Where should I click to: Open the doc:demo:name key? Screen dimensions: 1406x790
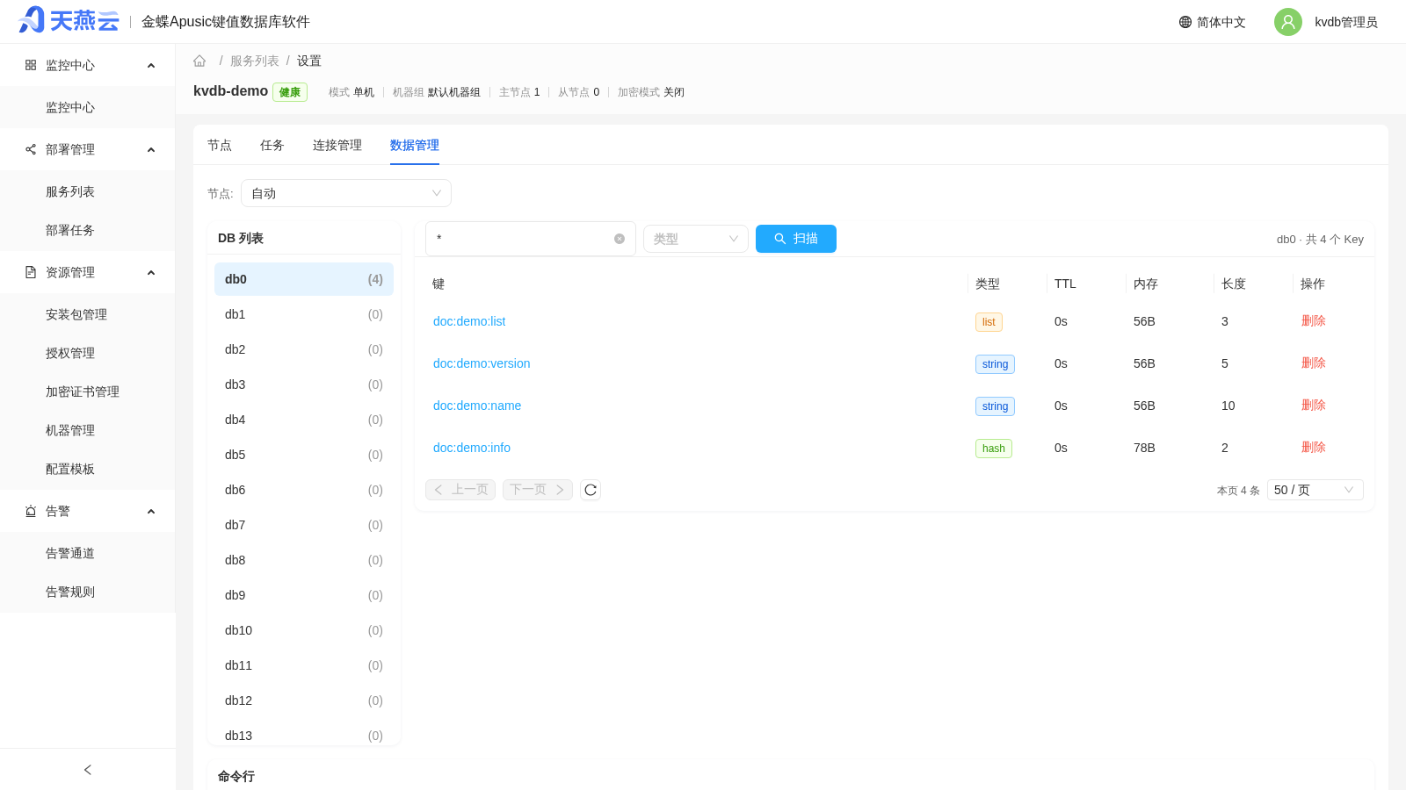coord(477,406)
